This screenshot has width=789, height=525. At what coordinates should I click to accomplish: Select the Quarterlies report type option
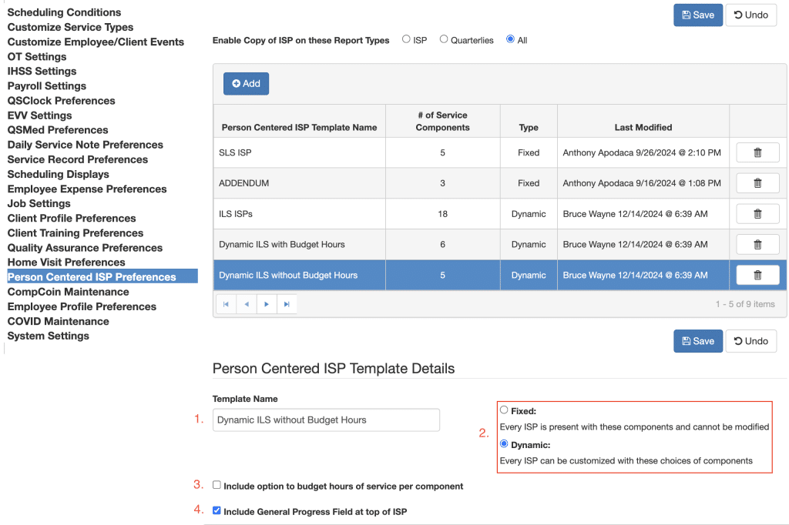pos(443,39)
